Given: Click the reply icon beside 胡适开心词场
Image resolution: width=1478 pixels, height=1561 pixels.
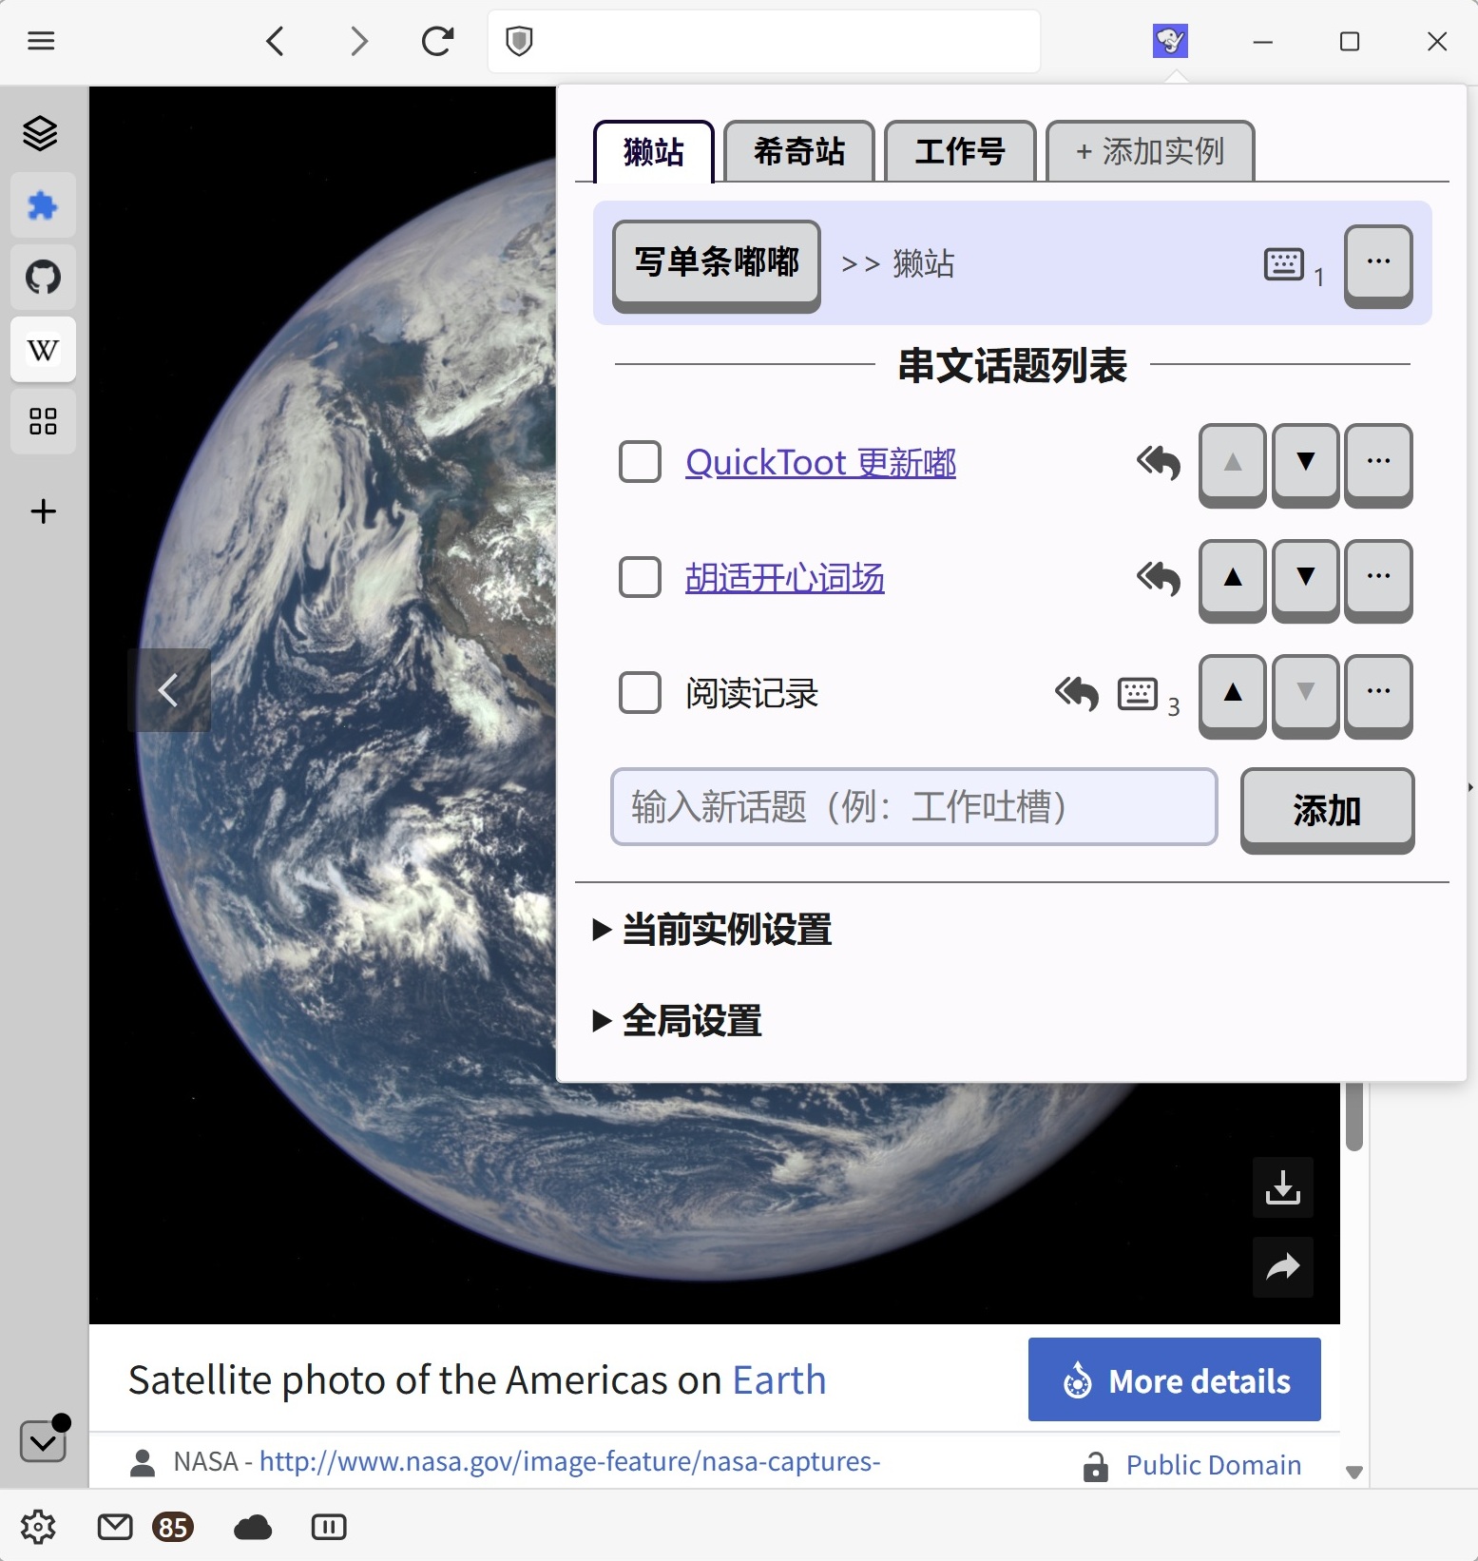Looking at the screenshot, I should tap(1158, 577).
